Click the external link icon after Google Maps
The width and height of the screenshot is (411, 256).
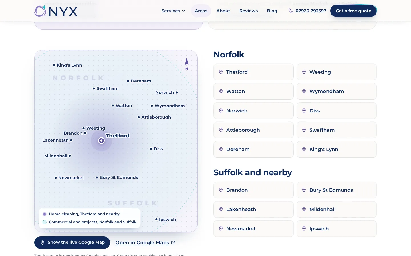[173, 243]
